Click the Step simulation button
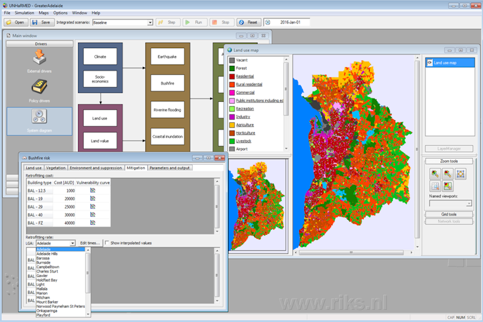This screenshot has width=483, height=322. click(168, 22)
